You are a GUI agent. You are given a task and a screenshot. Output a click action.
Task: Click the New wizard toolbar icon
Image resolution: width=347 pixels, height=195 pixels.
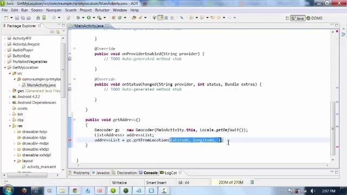coord(6,18)
